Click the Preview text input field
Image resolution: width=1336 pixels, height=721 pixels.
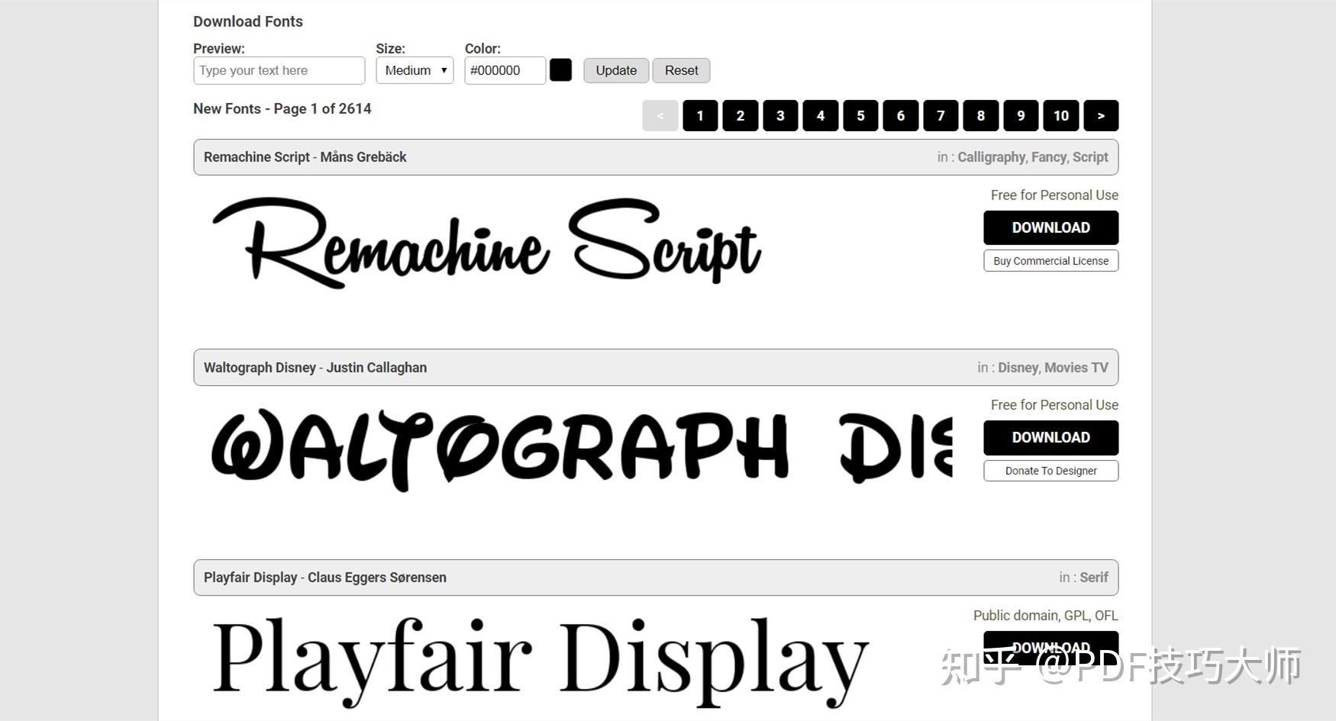coord(279,70)
